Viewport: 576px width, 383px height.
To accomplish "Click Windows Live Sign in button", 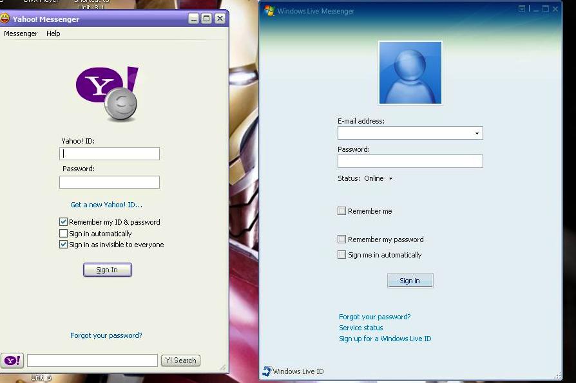I will (x=410, y=281).
